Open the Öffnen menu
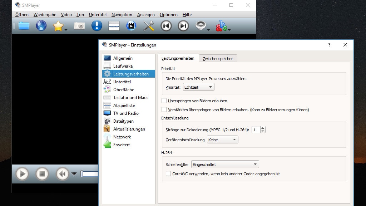The width and height of the screenshot is (366, 206). [22, 14]
